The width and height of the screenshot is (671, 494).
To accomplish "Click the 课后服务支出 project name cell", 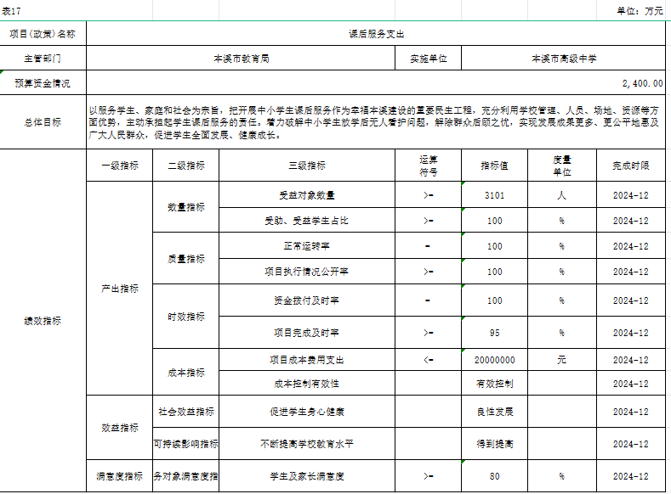I will click(x=376, y=34).
